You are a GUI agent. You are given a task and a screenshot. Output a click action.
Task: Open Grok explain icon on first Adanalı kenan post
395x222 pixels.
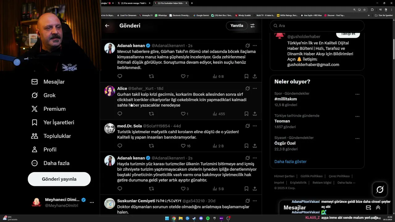[247, 46]
